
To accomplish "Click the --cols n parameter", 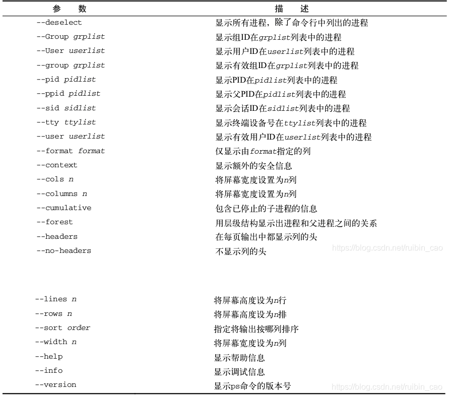I will 55,179.
